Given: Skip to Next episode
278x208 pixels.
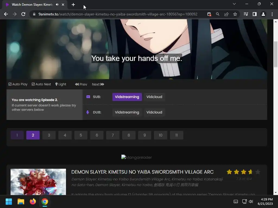Looking at the screenshot, I should pos(98,84).
